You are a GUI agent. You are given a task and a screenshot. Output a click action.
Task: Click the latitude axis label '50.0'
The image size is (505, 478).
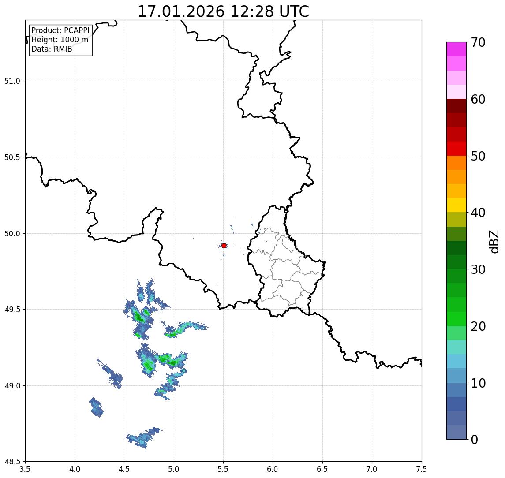tap(12, 234)
